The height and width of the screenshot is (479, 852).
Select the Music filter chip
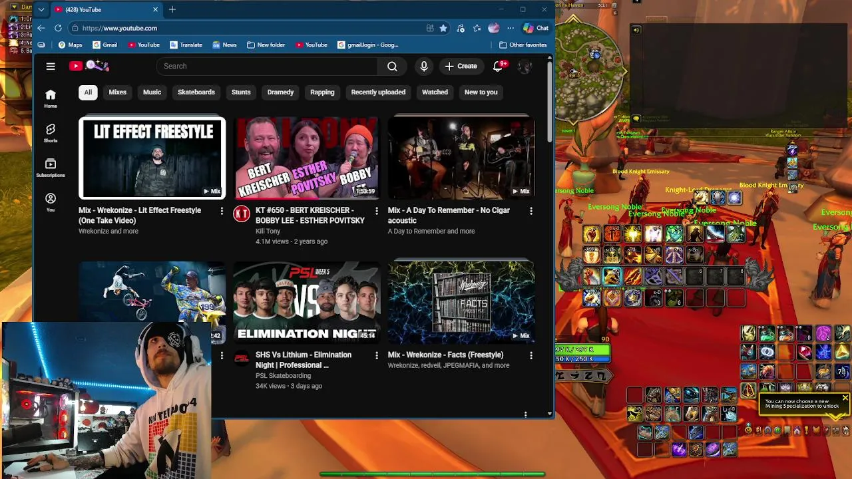tap(152, 92)
